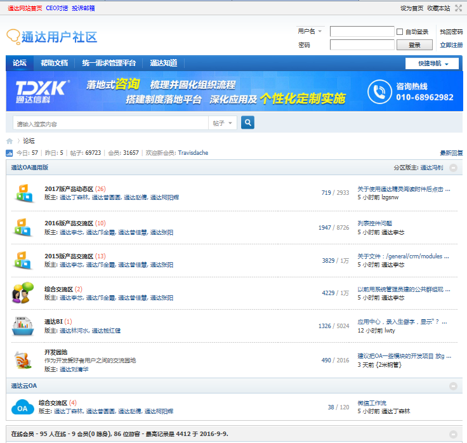Open 通达云OA section title

[24, 386]
